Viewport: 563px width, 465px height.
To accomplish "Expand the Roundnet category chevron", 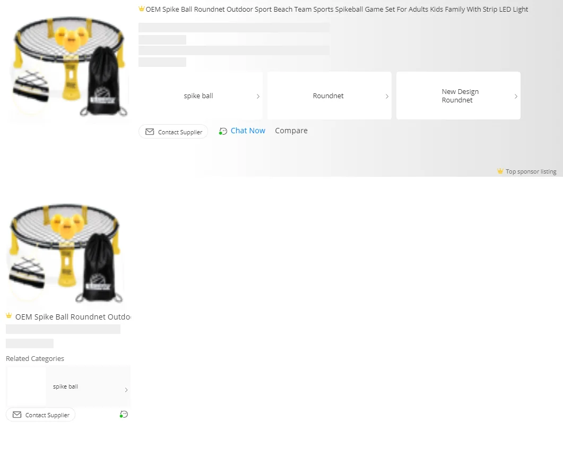I will pos(387,96).
